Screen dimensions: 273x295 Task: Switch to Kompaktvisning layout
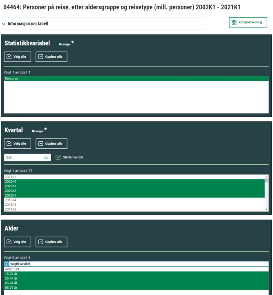pyautogui.click(x=248, y=22)
